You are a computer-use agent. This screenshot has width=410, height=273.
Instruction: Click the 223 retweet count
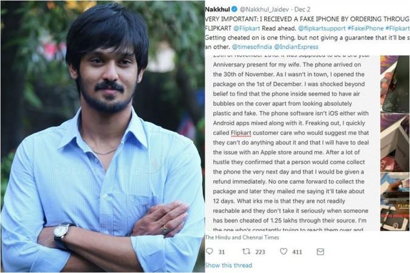260,252
